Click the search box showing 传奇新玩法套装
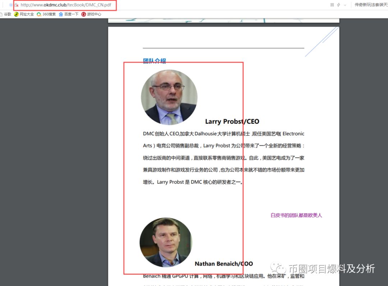The width and height of the screenshot is (388, 286). tap(371, 5)
